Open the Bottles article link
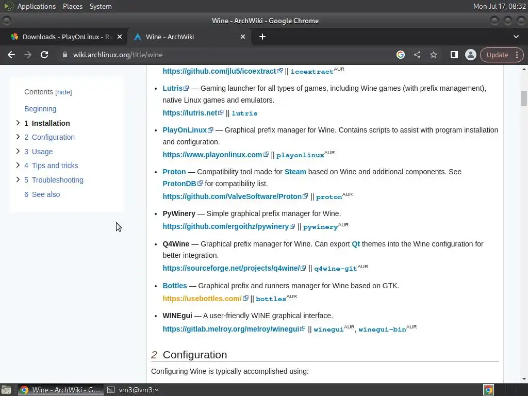 (175, 286)
